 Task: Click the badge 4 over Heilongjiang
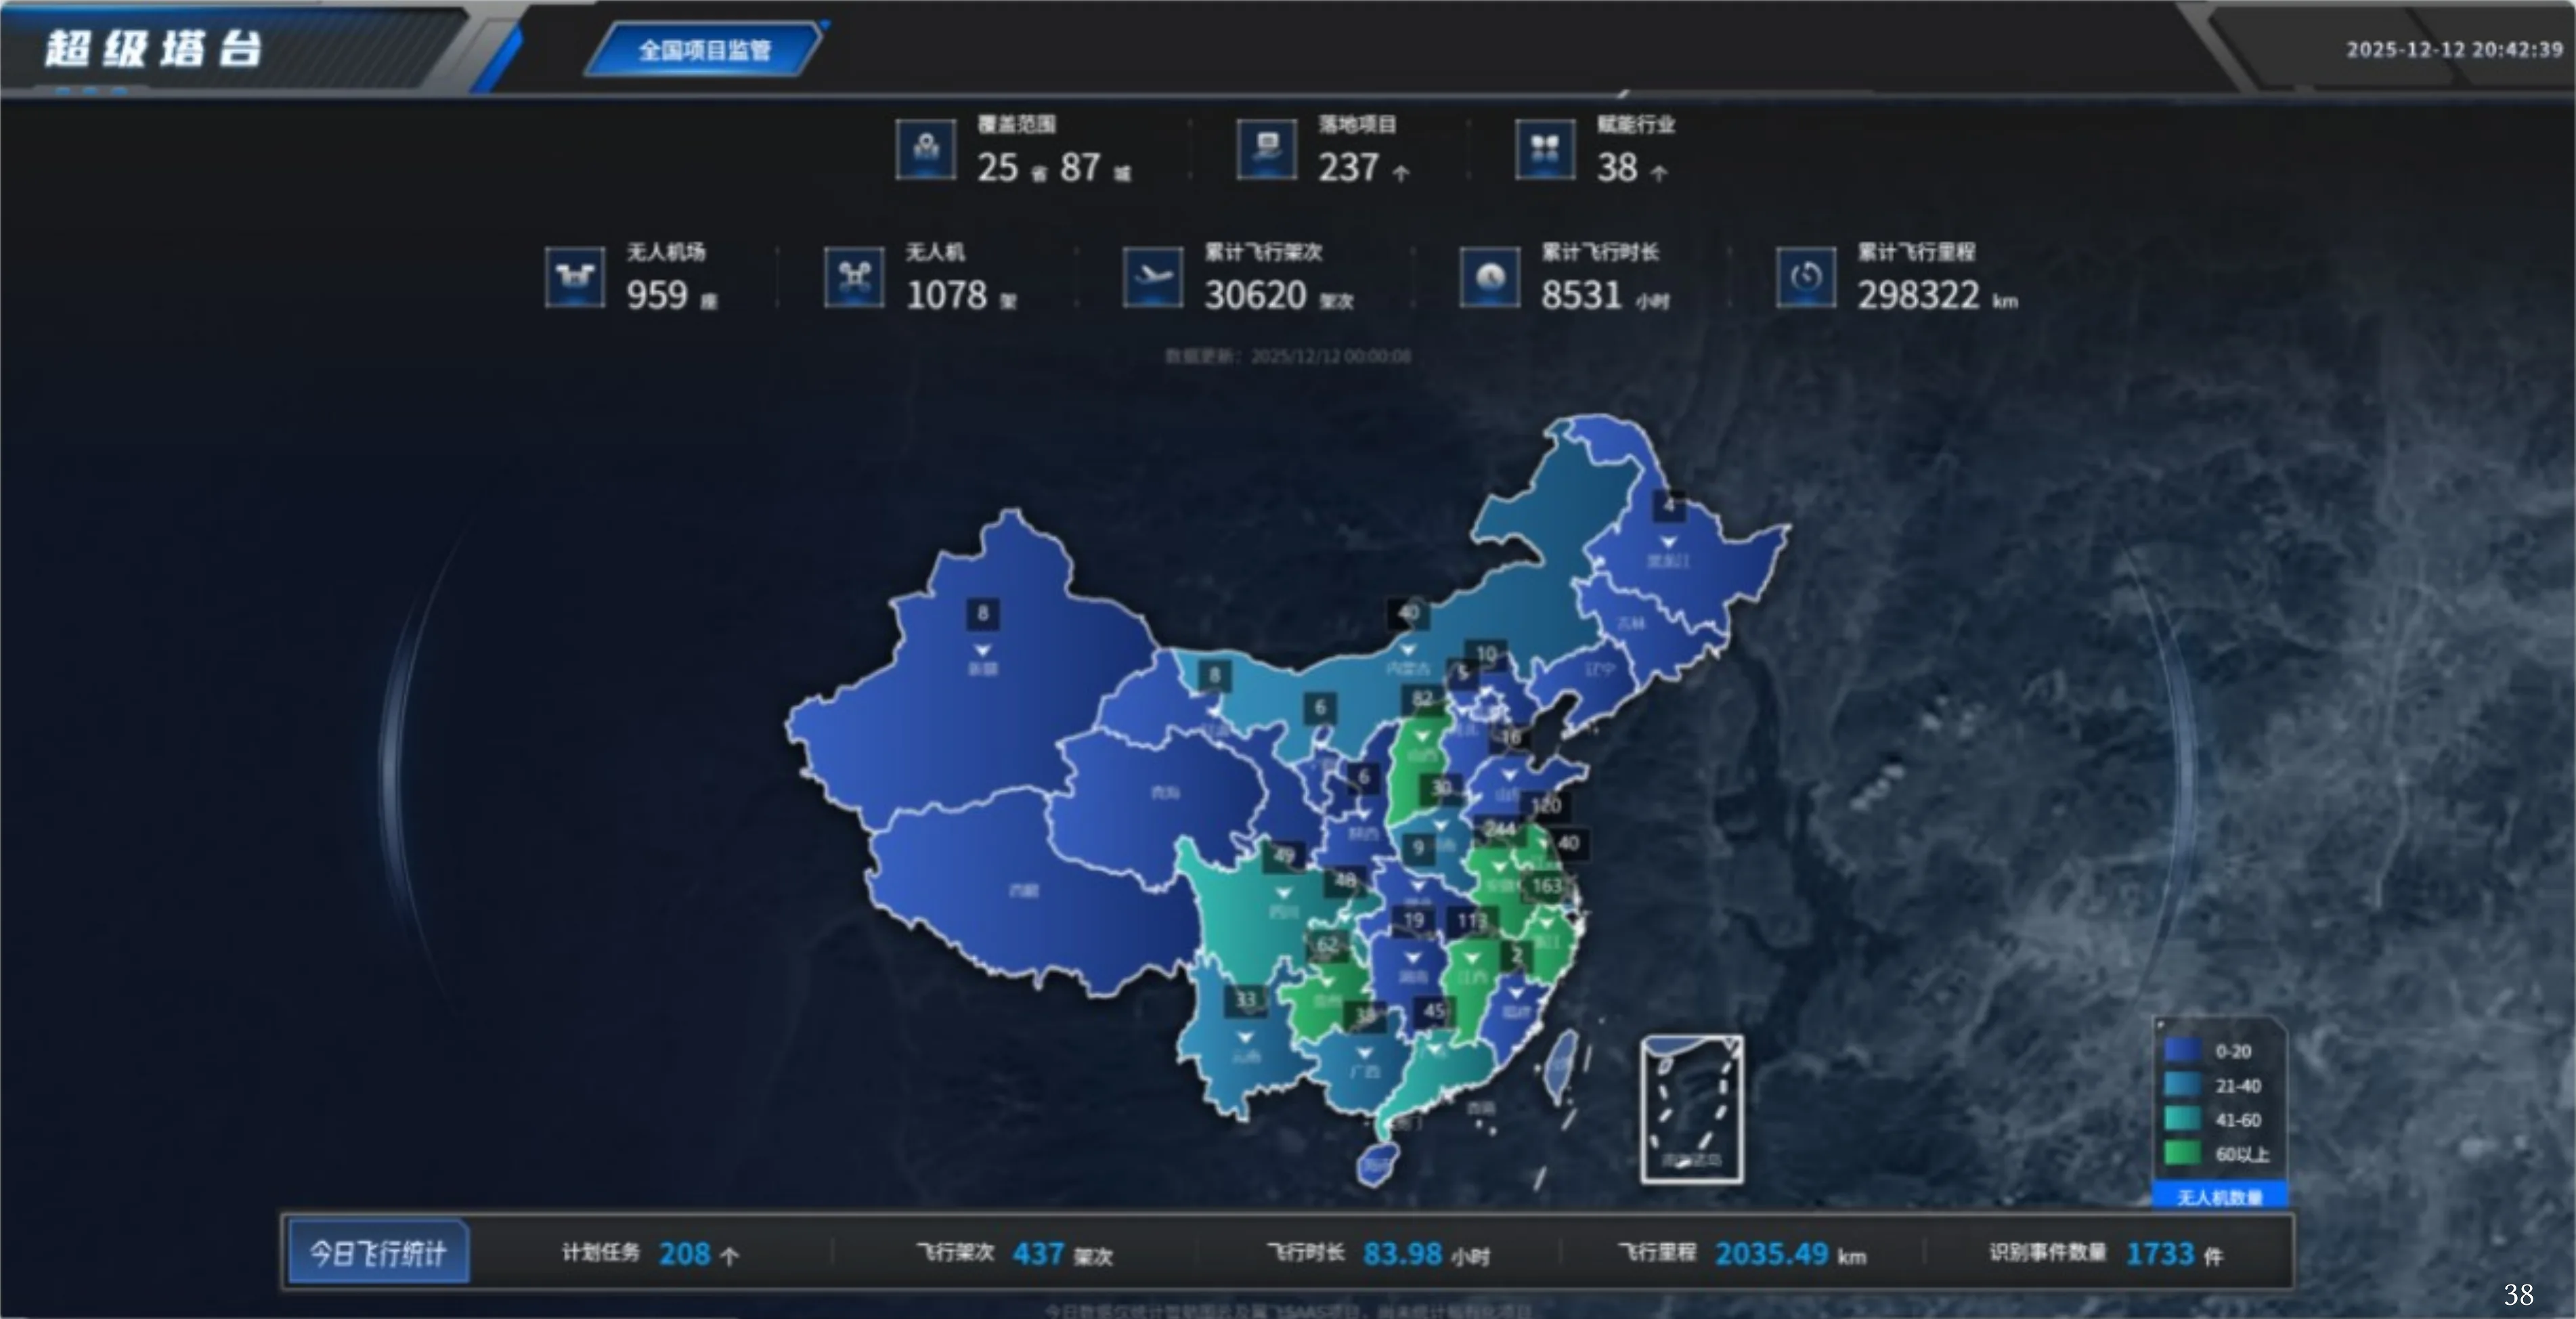(1668, 506)
